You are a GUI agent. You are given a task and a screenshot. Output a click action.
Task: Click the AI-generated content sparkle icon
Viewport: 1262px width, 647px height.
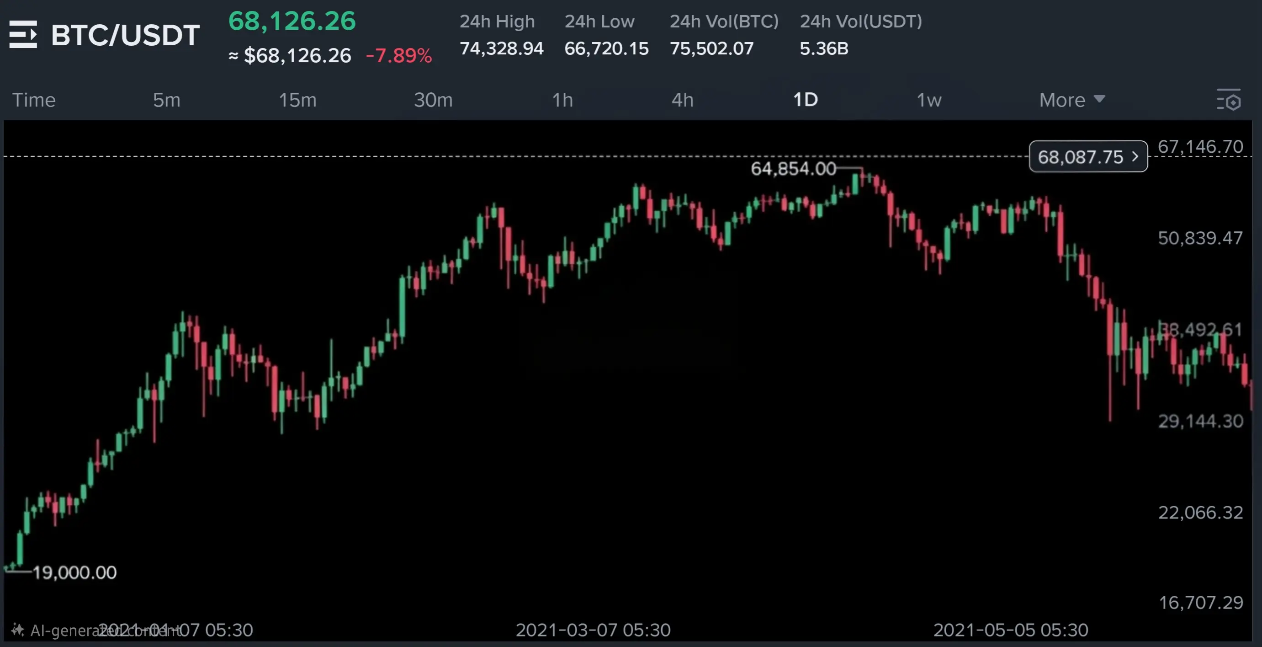click(x=18, y=629)
